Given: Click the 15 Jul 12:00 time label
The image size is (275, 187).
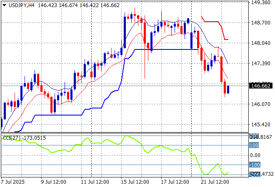Looking at the screenshot, I should pos(135,182).
